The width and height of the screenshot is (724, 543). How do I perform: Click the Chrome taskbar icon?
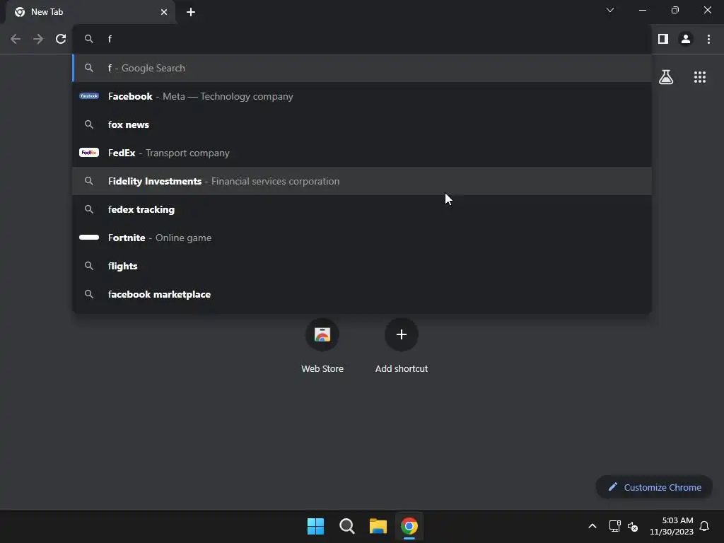click(x=409, y=526)
